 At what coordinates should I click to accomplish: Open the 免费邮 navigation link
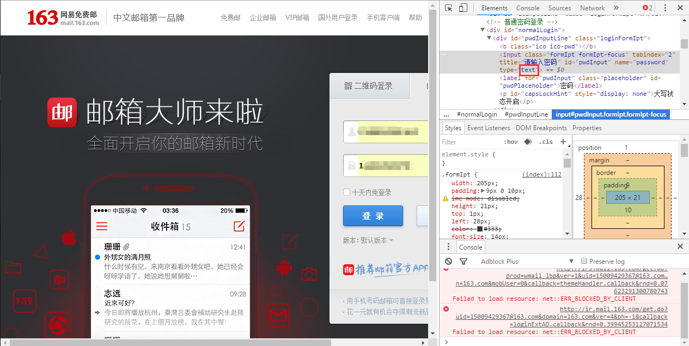(230, 17)
